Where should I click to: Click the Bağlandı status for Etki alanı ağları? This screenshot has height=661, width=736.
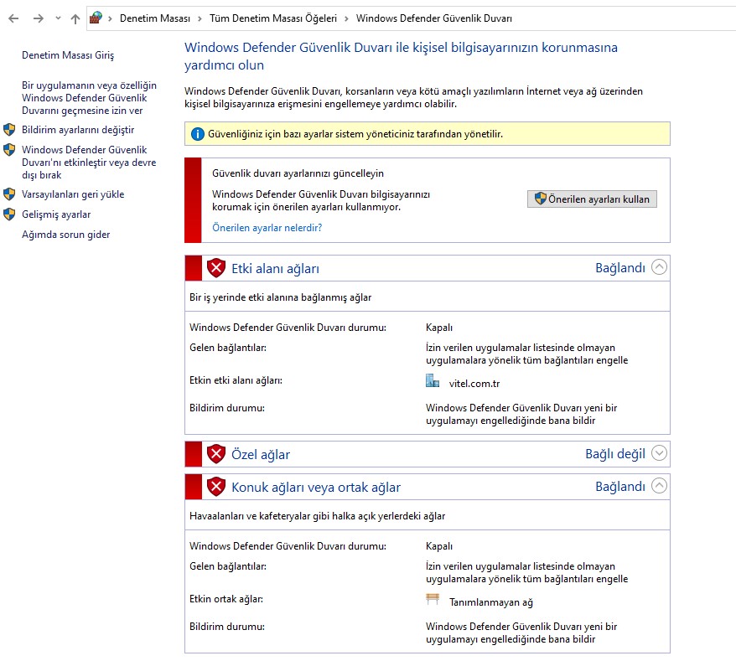[620, 268]
